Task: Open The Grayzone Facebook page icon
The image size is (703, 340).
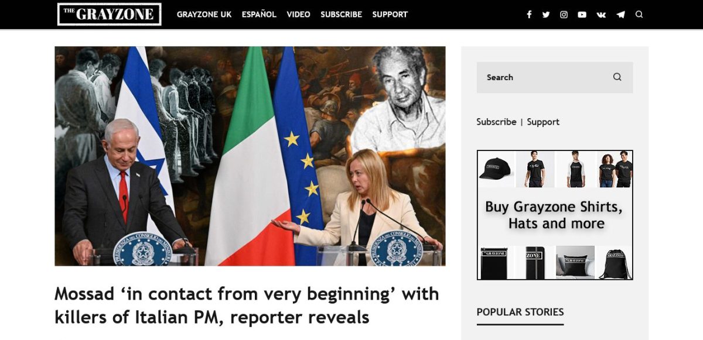Action: [529, 15]
